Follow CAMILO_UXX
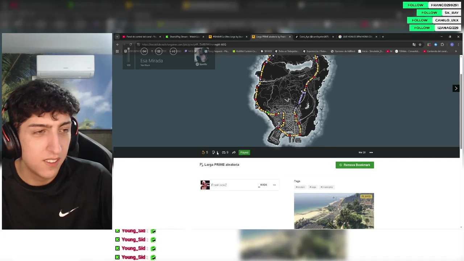 point(420,20)
